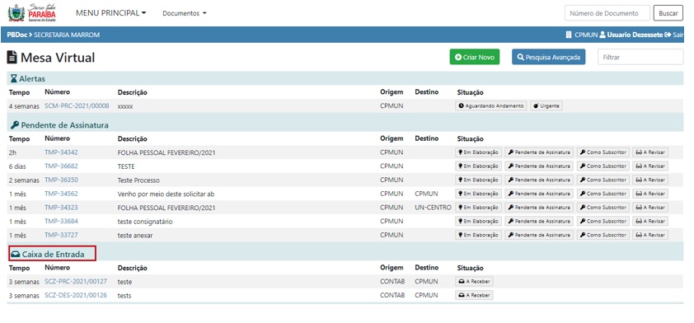Click A Revisar tag for TMP-34562
Screen dimensions: 694x323
pyautogui.click(x=650, y=194)
